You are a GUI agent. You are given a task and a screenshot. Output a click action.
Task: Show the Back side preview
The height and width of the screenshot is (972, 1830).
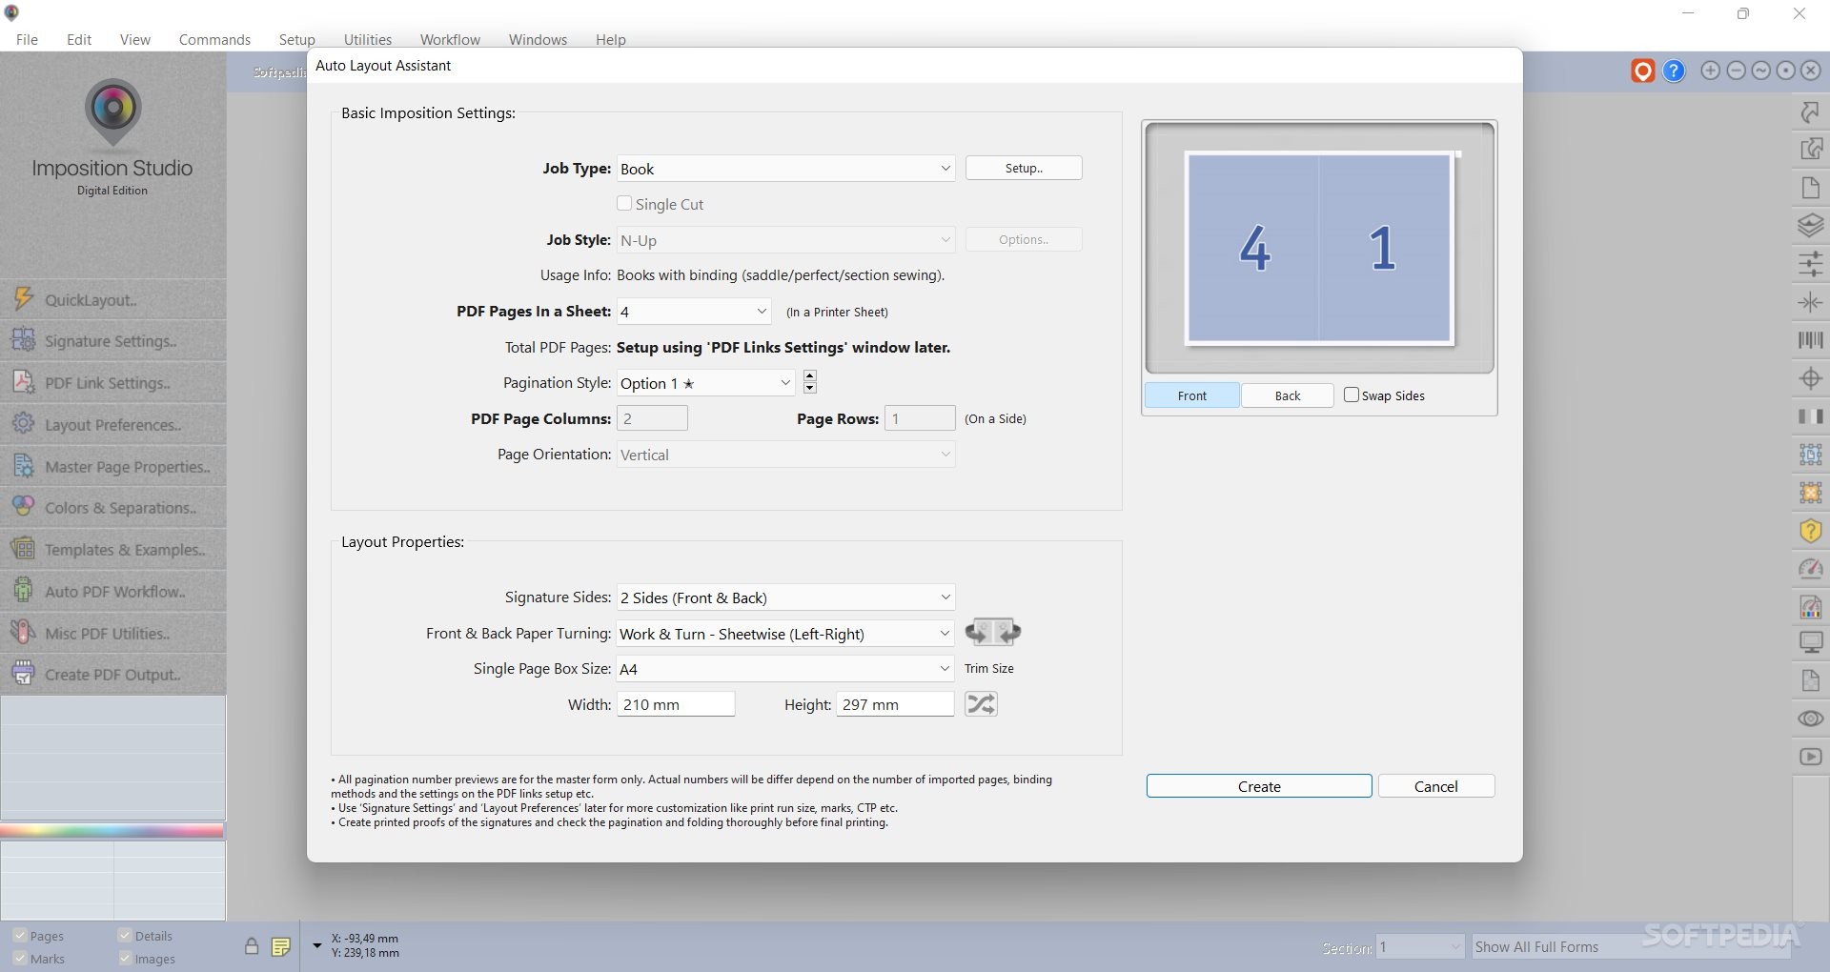pos(1288,395)
